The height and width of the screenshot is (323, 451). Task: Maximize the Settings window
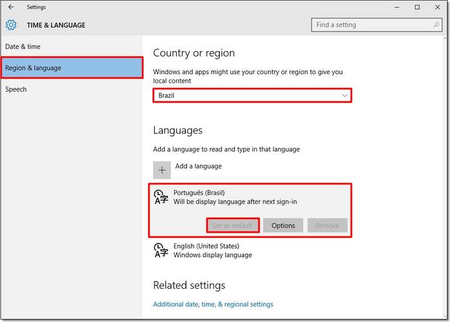coord(417,7)
